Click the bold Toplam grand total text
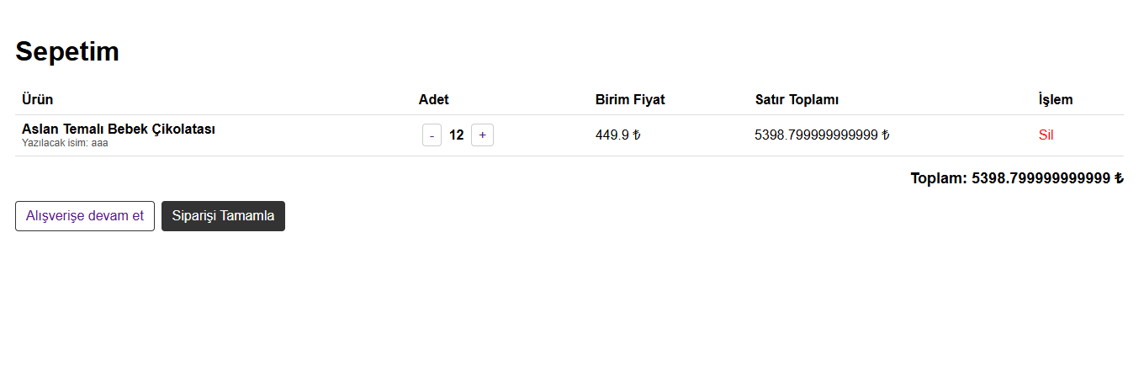Image resolution: width=1144 pixels, height=370 pixels. click(x=1009, y=178)
